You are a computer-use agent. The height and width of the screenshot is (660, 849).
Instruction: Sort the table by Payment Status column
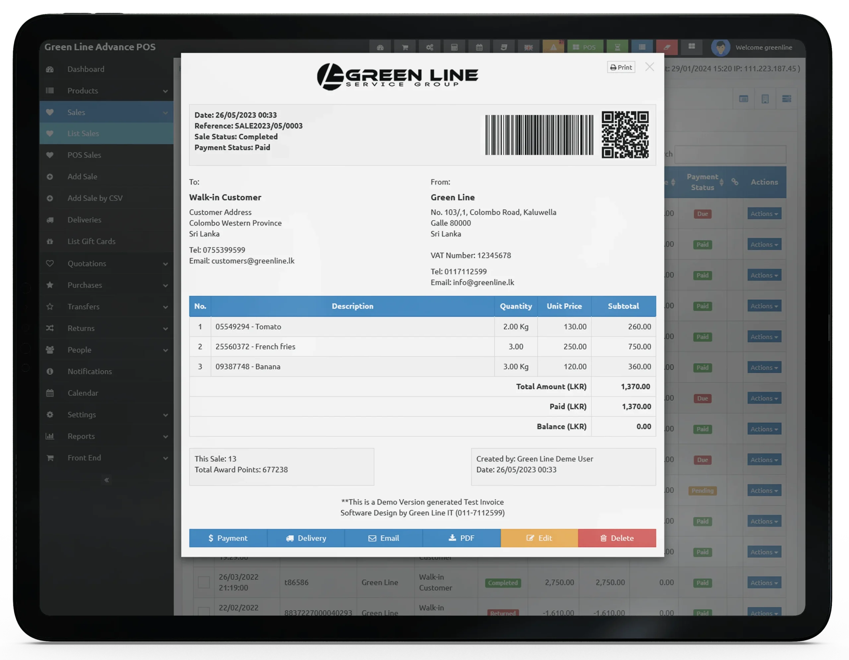click(x=703, y=182)
